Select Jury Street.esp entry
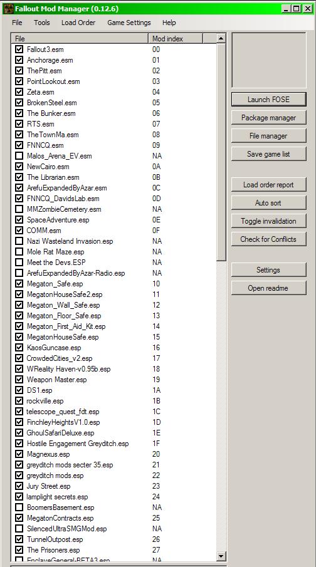 (x=48, y=486)
